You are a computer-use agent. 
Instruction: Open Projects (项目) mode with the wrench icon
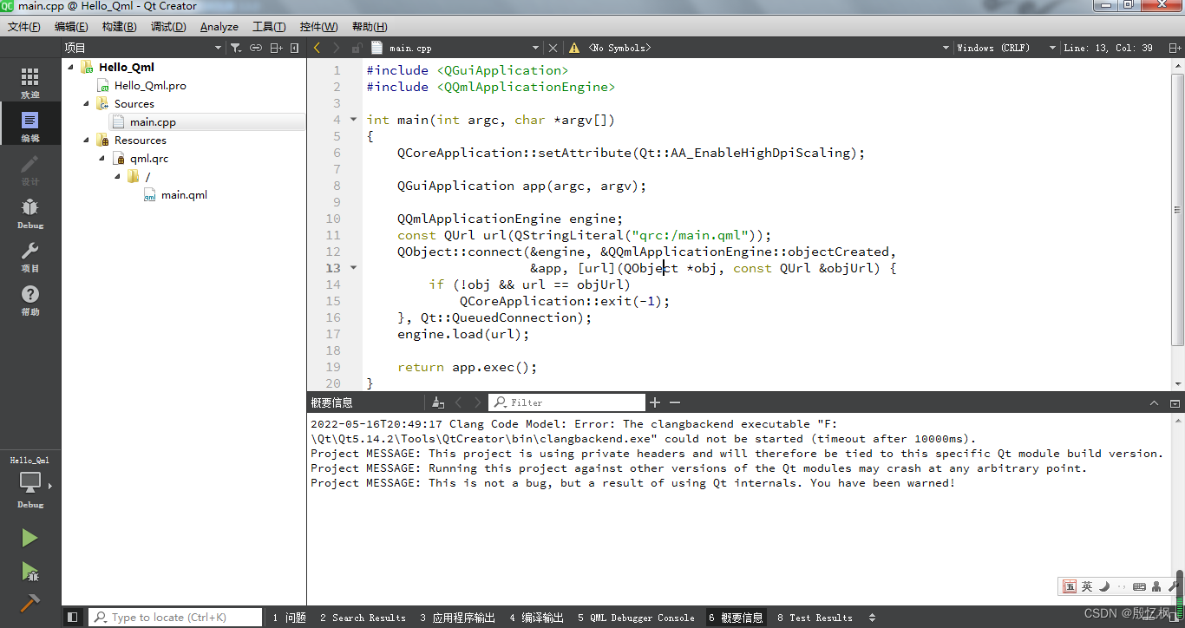click(x=30, y=256)
